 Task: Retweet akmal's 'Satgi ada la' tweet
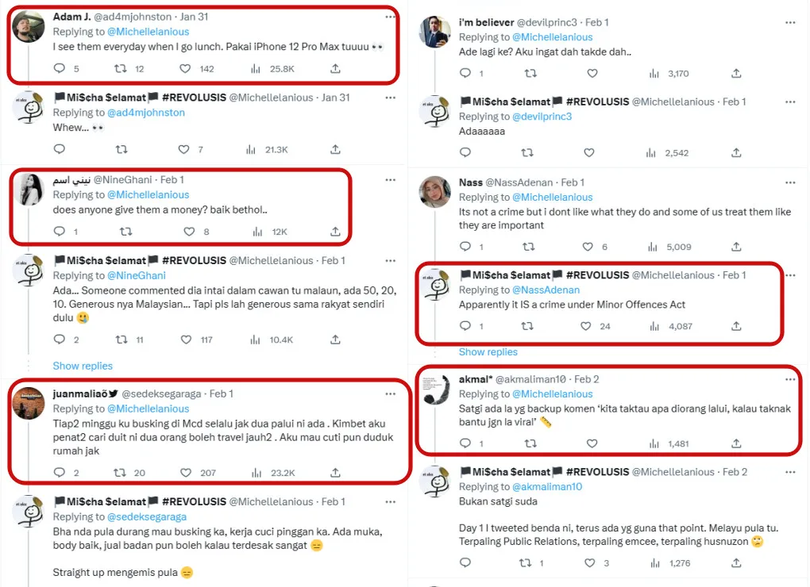530,444
